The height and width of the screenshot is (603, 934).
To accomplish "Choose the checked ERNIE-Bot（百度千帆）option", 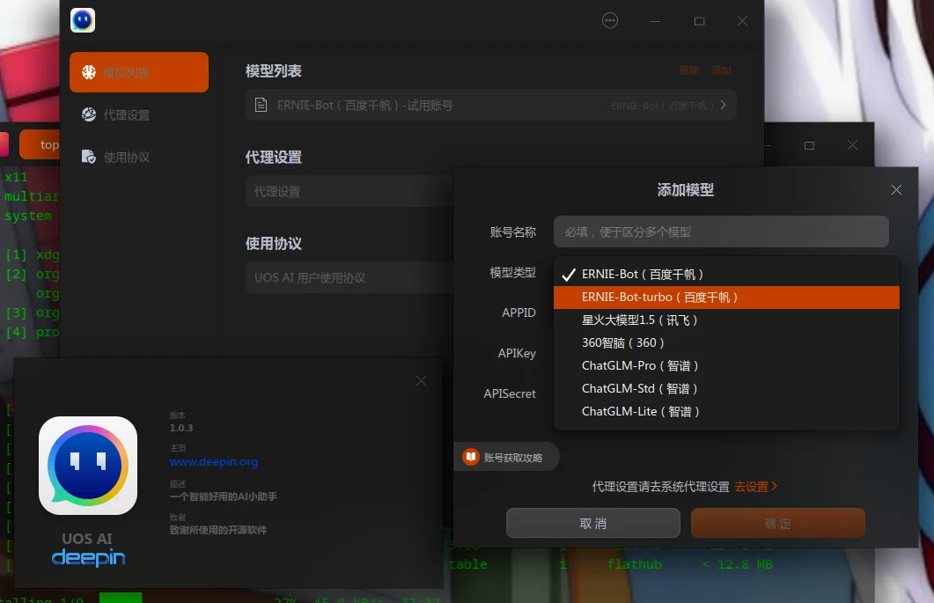I will 726,274.
